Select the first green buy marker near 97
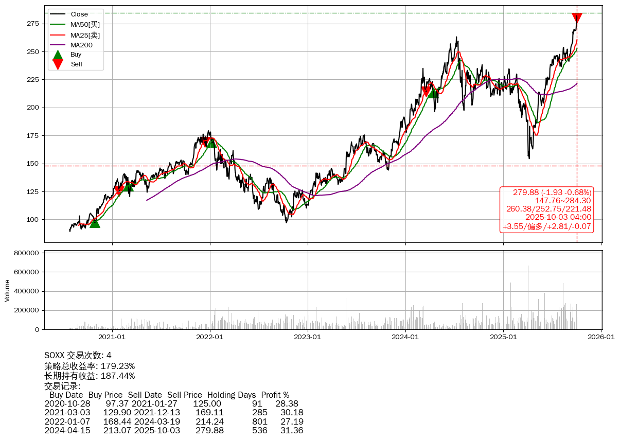This screenshot has width=620, height=440. point(95,222)
